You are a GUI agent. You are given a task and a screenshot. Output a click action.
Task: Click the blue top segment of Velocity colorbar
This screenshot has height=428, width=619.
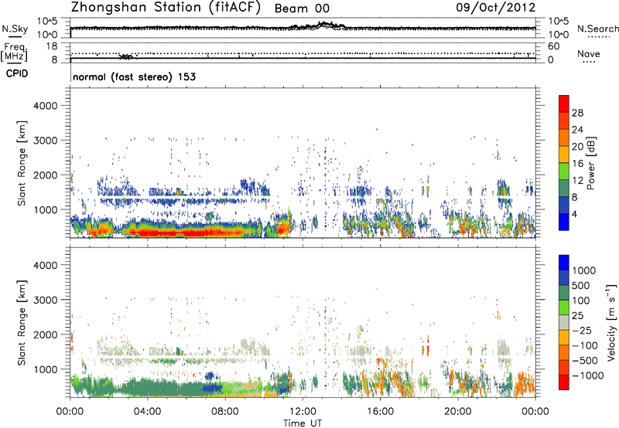(564, 263)
